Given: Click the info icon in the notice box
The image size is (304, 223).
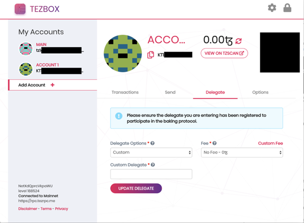Looking at the screenshot, I should (119, 116).
